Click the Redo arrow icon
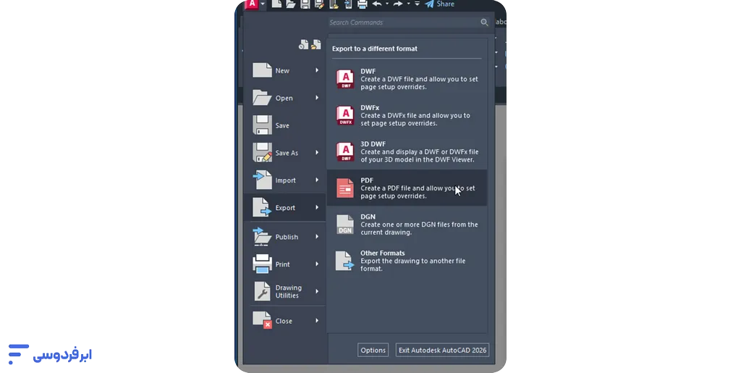 pyautogui.click(x=398, y=4)
